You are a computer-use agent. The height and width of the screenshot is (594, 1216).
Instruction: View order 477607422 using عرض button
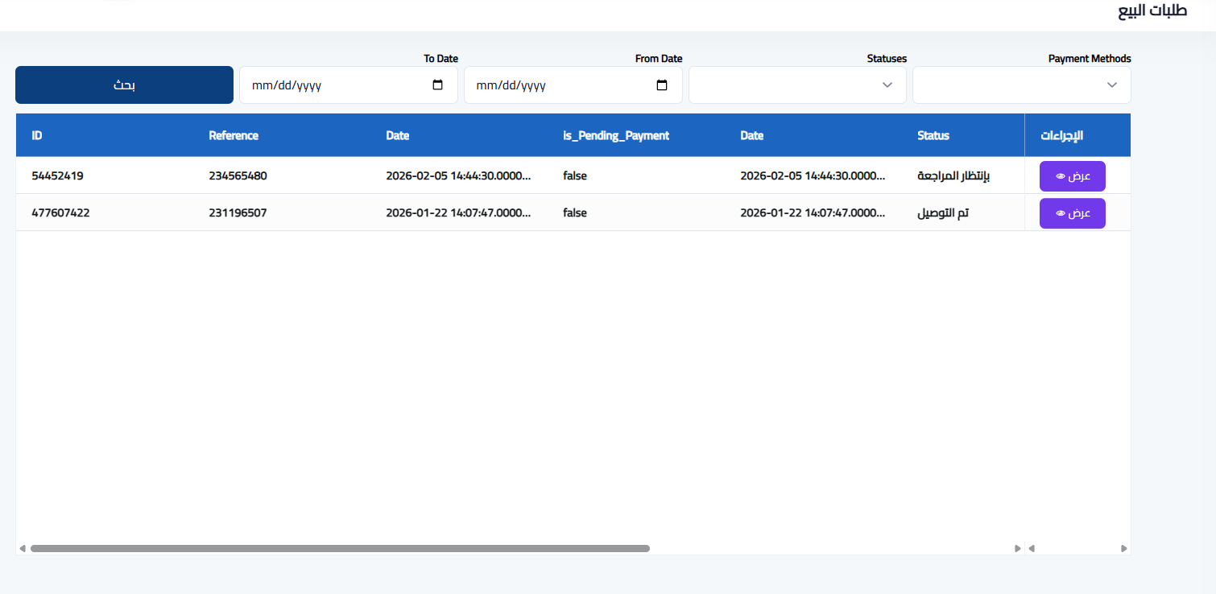[1072, 213]
